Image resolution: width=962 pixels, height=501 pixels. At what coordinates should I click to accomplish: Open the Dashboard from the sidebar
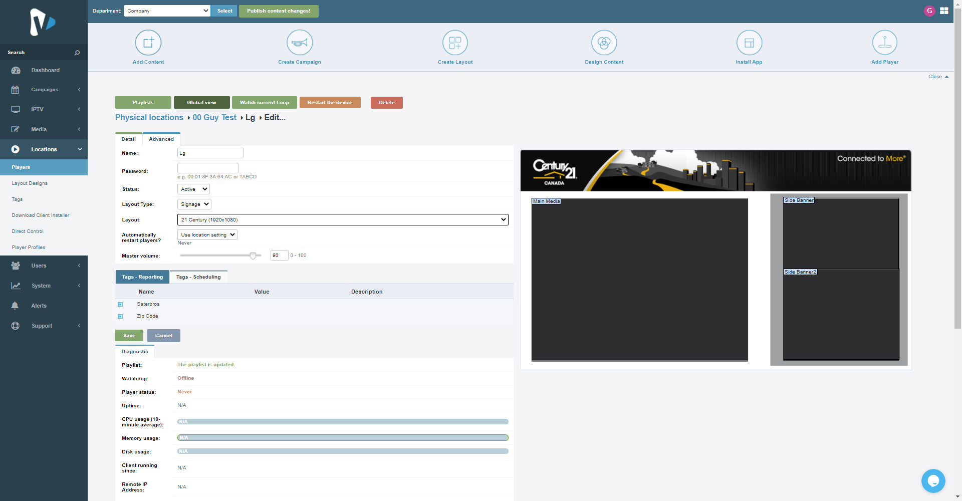(46, 70)
